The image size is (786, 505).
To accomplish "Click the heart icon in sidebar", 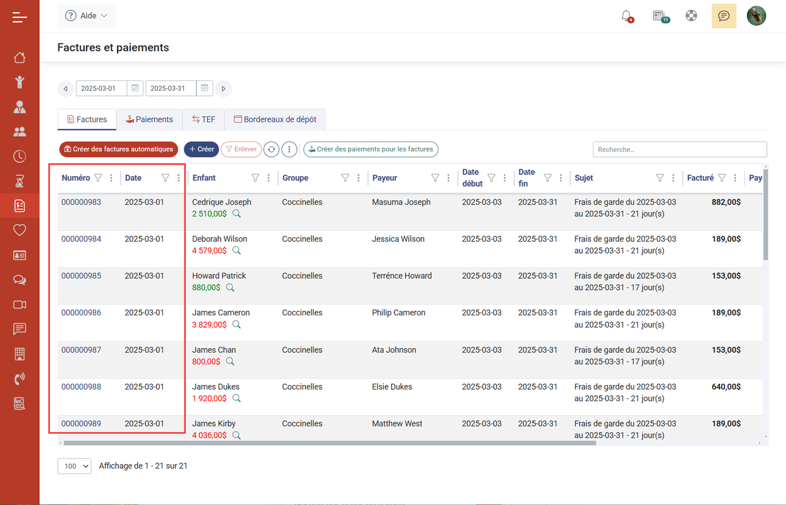I will pyautogui.click(x=20, y=230).
